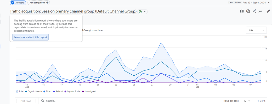Toggle the Referral series legend item
Viewport: 272px width, 104px height.
click(59, 92)
